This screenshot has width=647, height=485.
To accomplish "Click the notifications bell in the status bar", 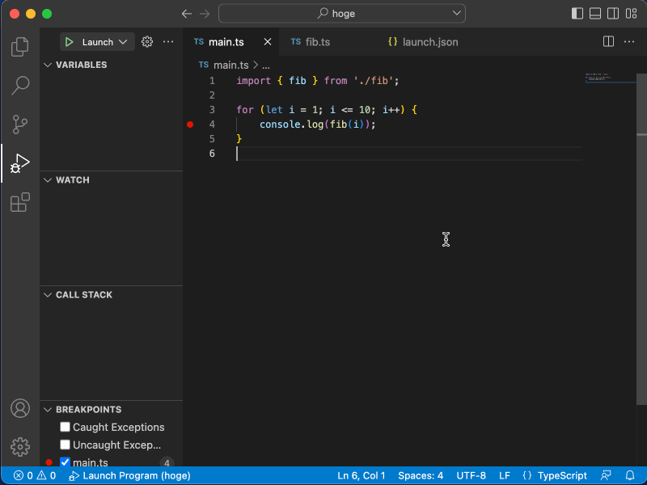I will pyautogui.click(x=630, y=475).
